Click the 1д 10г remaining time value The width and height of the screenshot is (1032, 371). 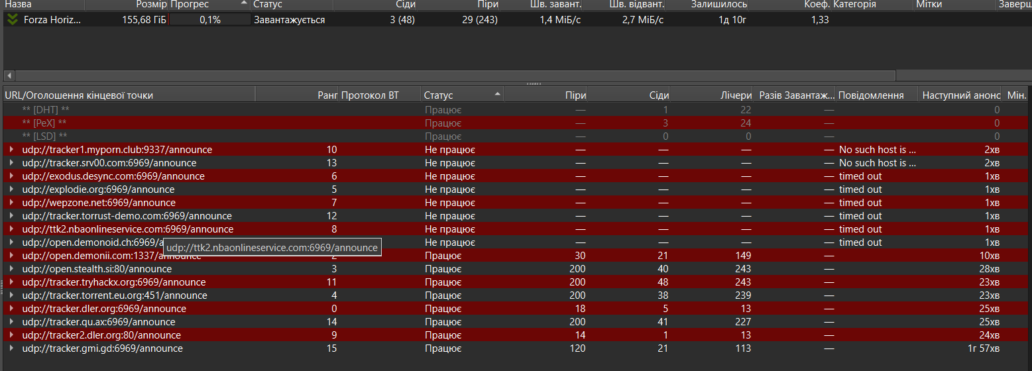tap(732, 20)
